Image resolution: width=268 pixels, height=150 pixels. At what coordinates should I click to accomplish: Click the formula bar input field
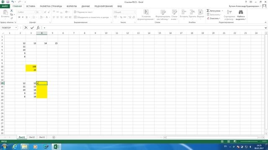pyautogui.click(x=153, y=28)
